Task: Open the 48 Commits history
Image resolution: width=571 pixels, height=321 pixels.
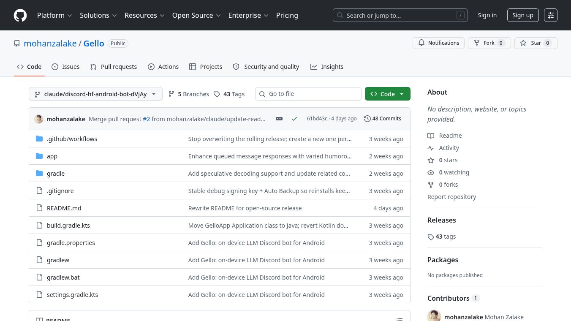Action: click(383, 119)
